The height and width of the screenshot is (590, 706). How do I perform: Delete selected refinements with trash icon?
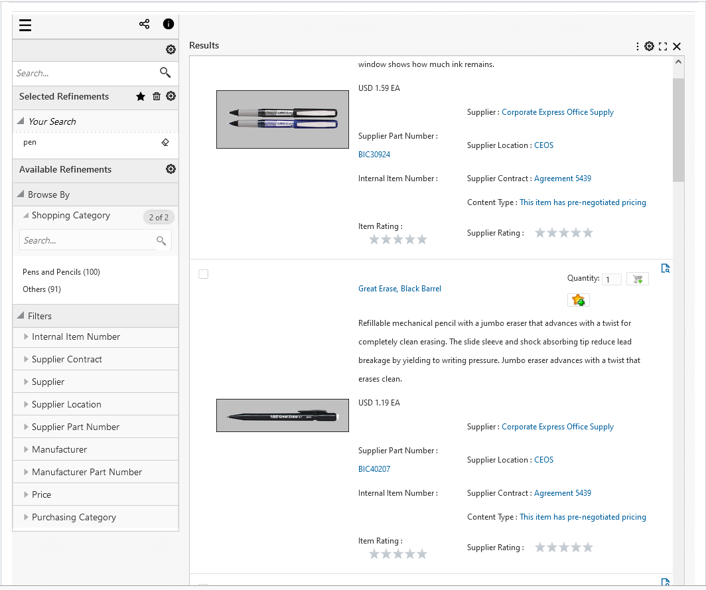coord(157,96)
